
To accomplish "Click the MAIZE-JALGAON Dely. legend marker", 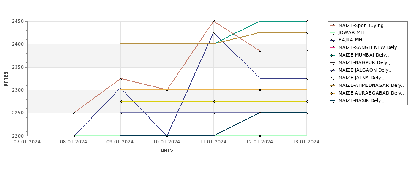I will click(x=333, y=70).
